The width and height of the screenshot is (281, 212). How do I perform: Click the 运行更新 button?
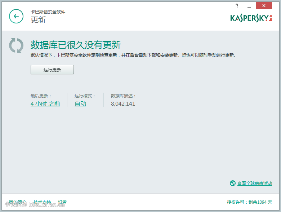pyautogui.click(x=52, y=70)
